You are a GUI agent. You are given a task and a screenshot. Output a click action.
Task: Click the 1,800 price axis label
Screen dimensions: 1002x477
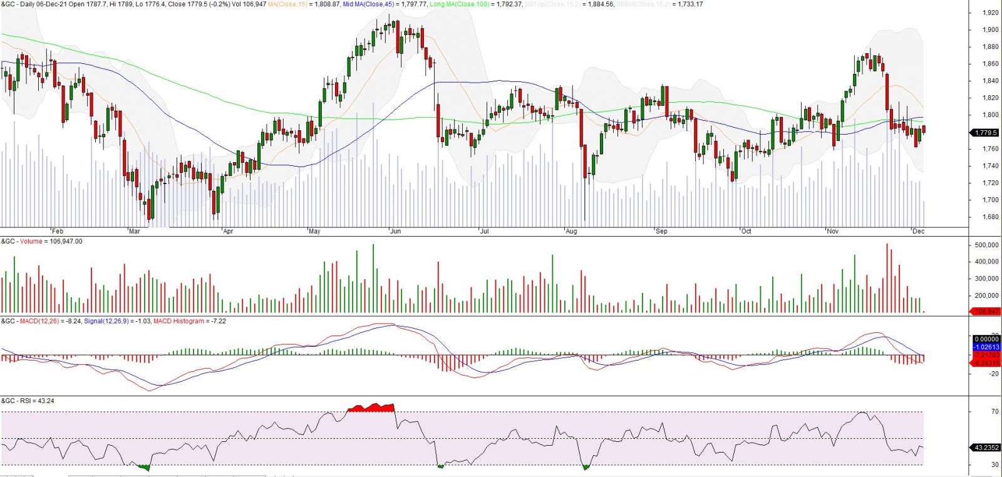[x=990, y=115]
